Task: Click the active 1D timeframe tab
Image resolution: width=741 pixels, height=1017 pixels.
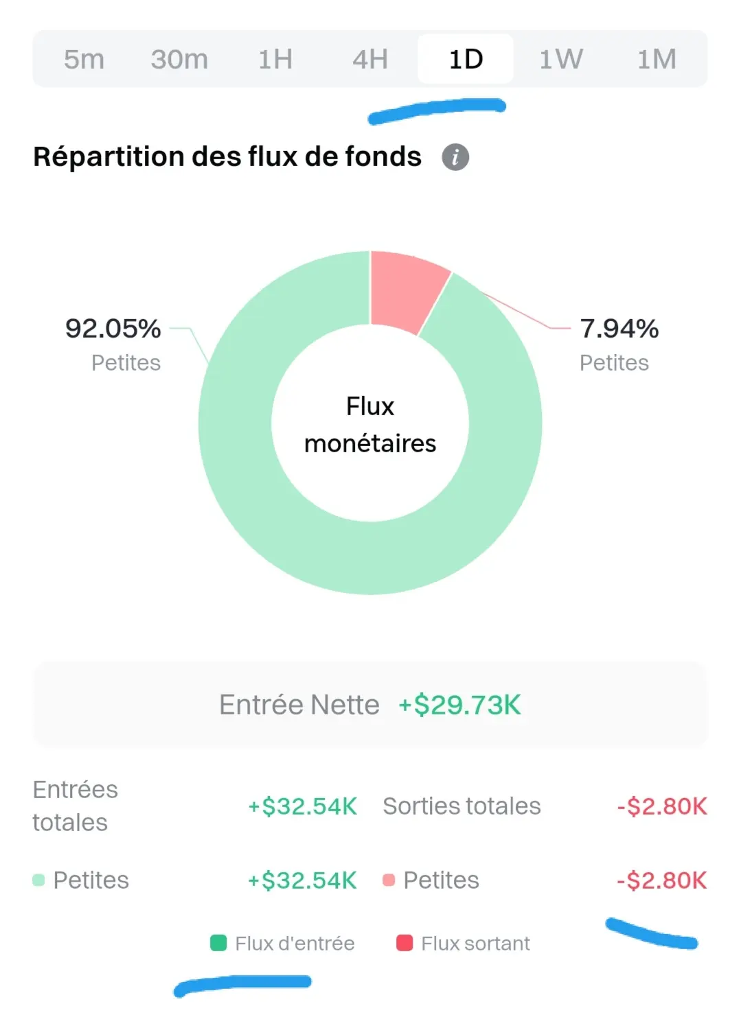Action: tap(466, 59)
